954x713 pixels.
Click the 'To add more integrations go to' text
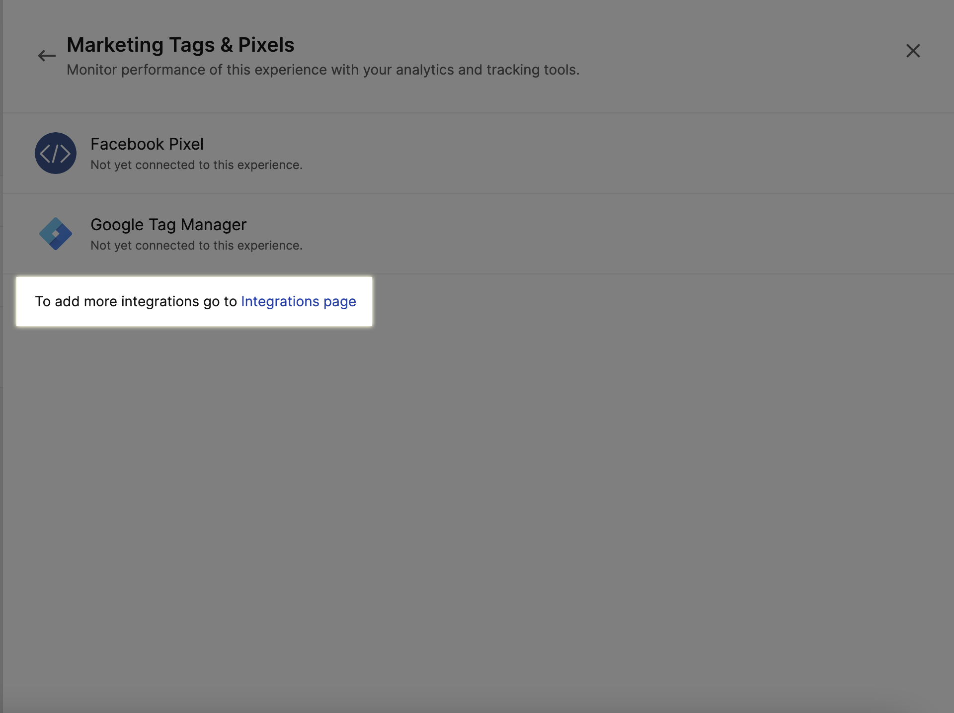coord(136,301)
